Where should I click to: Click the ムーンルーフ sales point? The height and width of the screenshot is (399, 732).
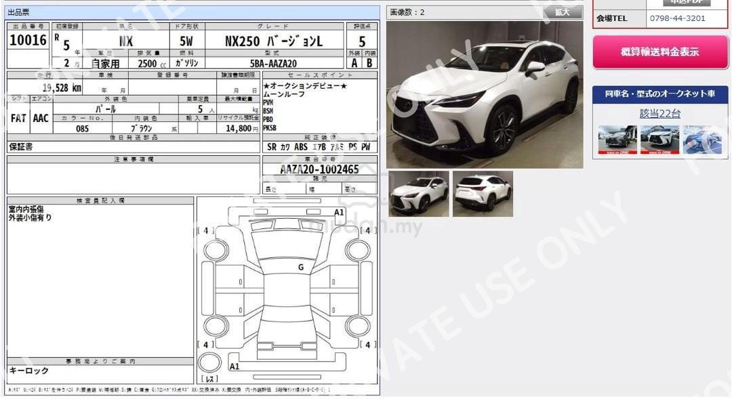[x=284, y=94]
